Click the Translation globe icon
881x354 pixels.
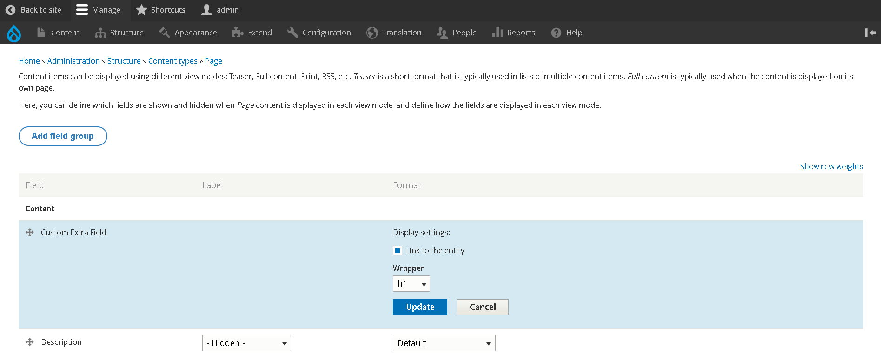click(372, 33)
